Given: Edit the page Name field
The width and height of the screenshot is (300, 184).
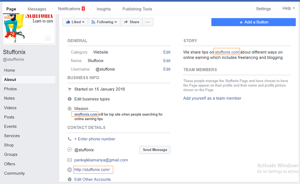Looking at the screenshot, I should coord(167,60).
